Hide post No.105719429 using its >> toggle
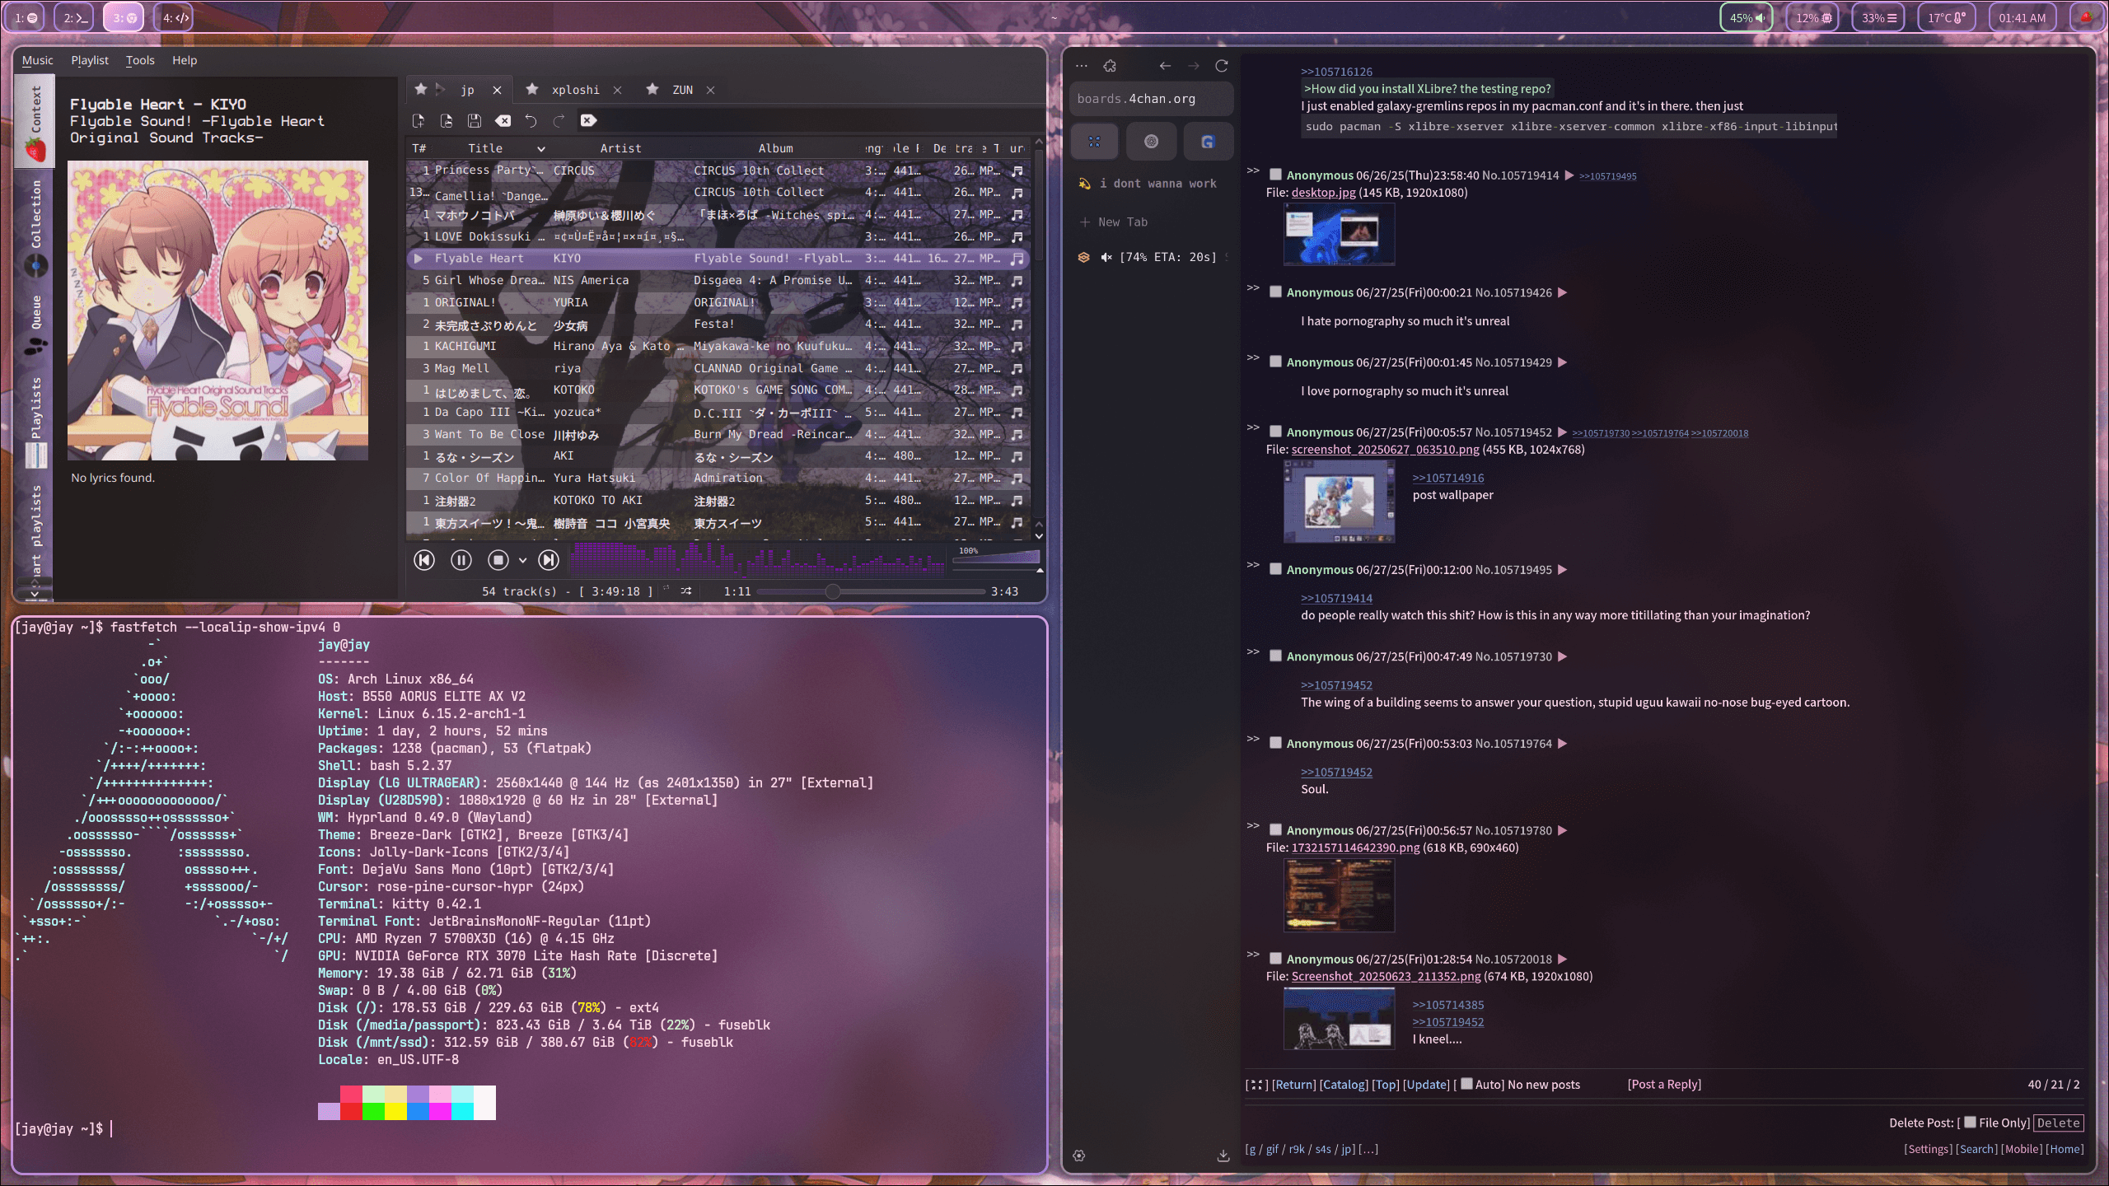The width and height of the screenshot is (2109, 1186). click(x=1253, y=357)
